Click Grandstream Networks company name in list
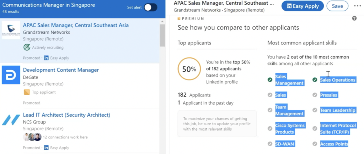Viewport: 364px width, 154px height. (47, 32)
